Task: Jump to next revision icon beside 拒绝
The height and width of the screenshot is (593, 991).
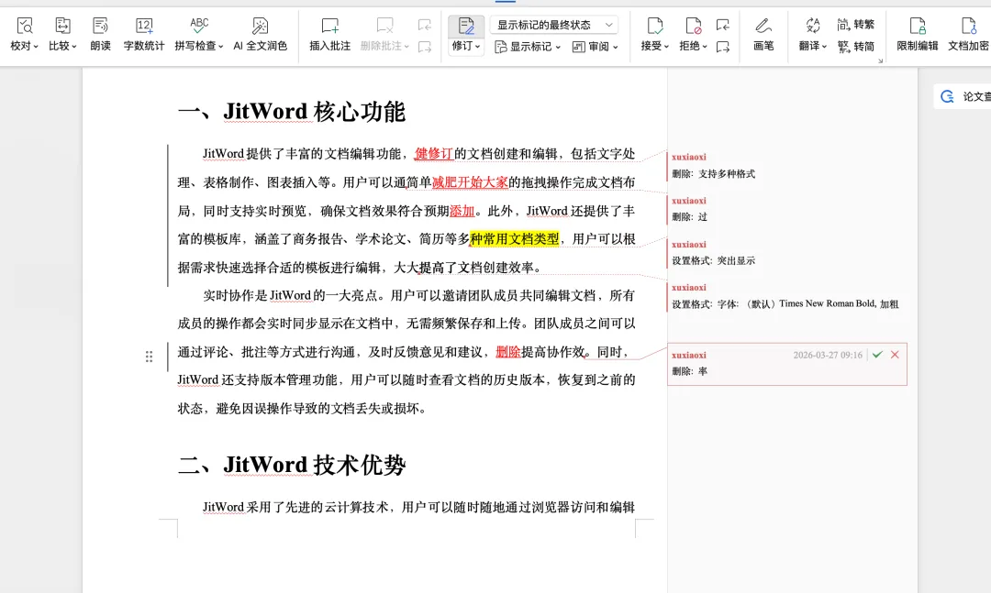Action: pyautogui.click(x=723, y=47)
